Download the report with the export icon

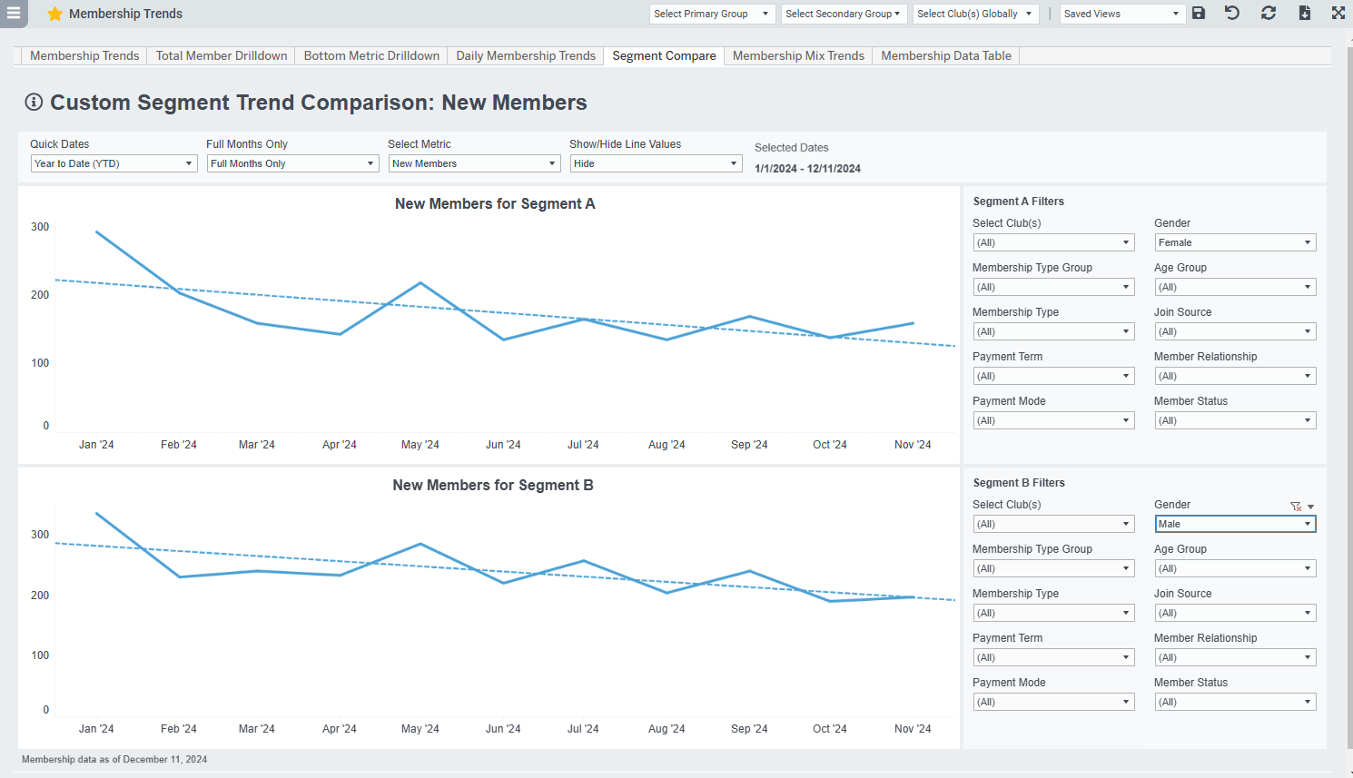tap(1304, 14)
